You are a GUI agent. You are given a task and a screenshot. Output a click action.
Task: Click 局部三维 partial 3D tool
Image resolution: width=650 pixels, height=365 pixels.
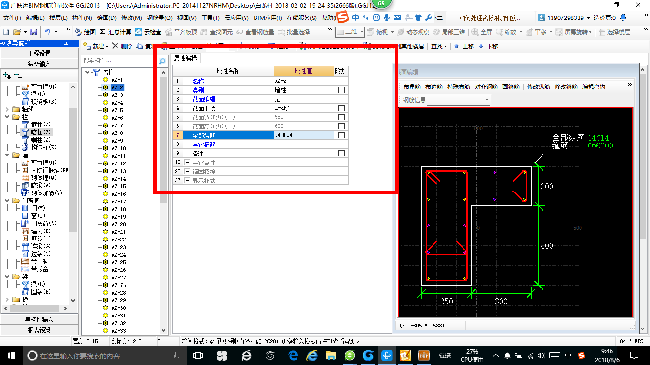[449, 32]
